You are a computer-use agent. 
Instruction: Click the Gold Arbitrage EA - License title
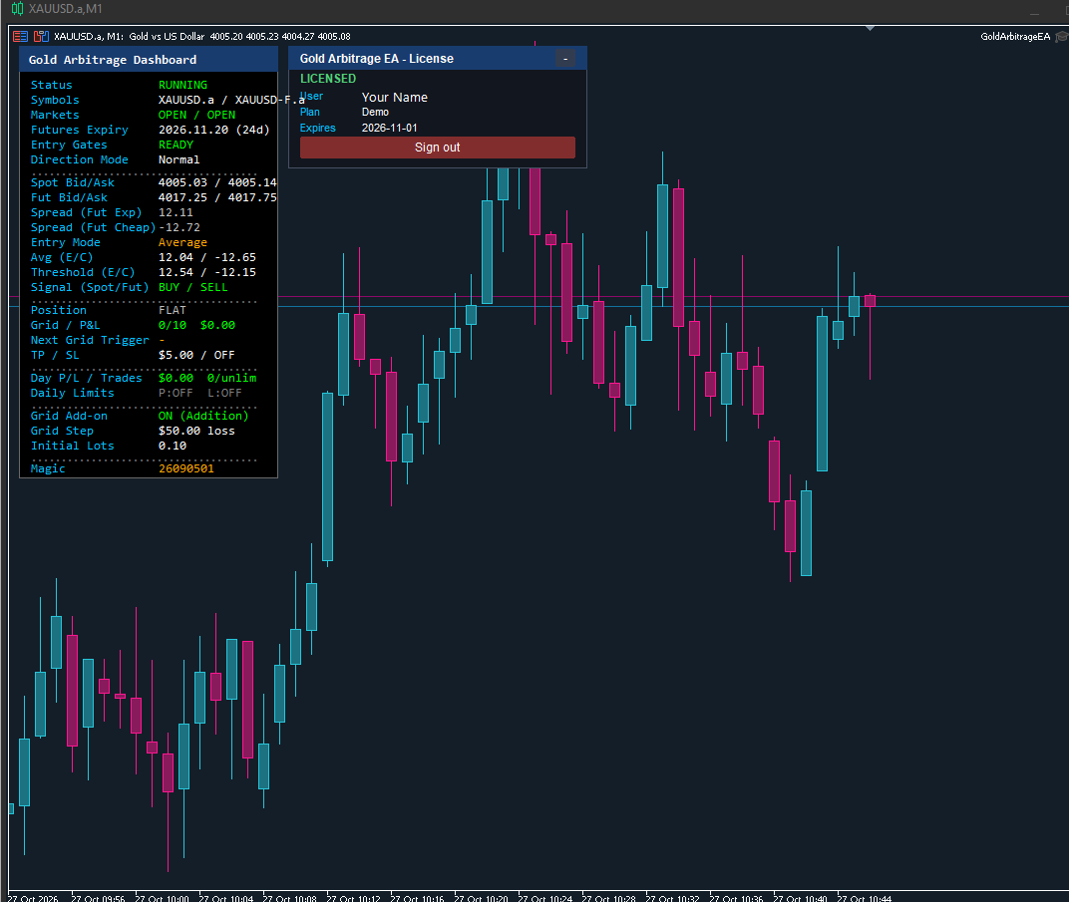(x=376, y=59)
